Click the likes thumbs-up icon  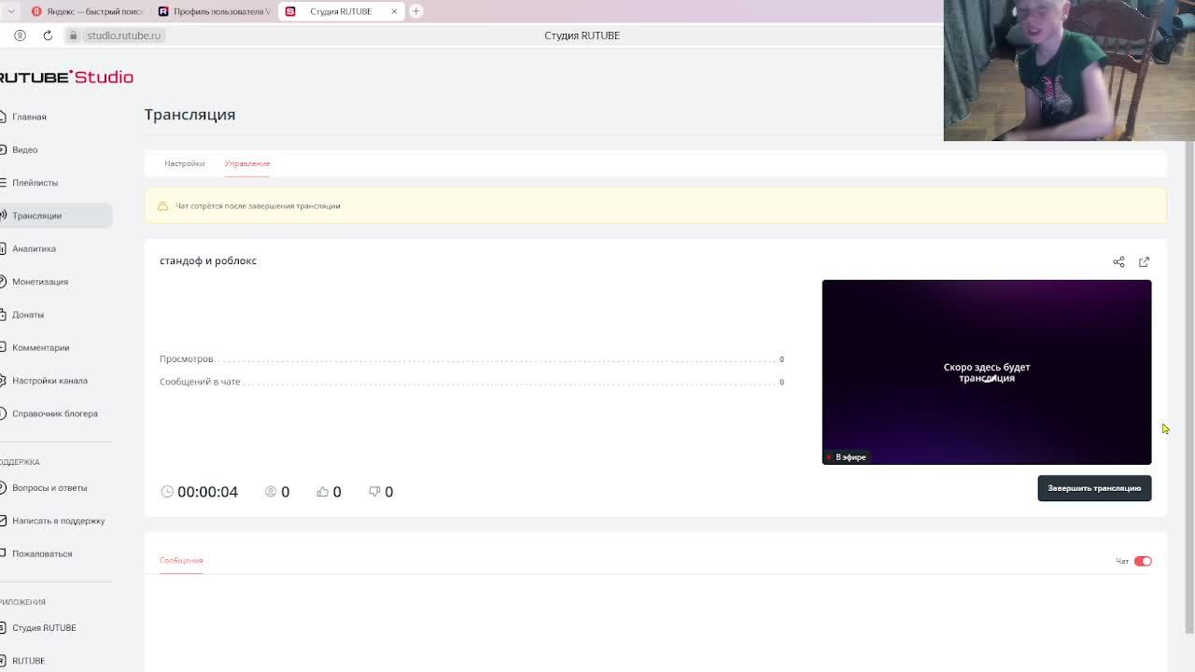point(322,491)
